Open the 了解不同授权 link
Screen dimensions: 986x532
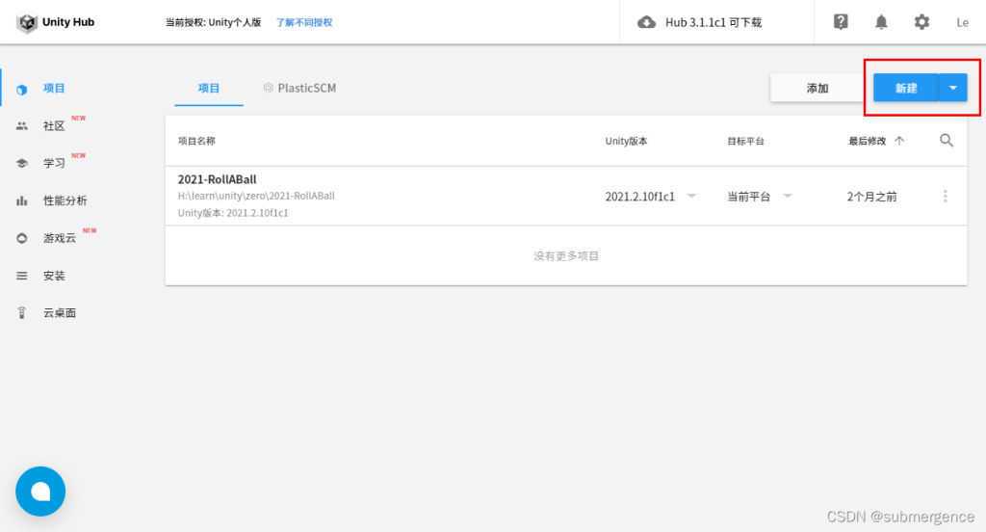[304, 22]
